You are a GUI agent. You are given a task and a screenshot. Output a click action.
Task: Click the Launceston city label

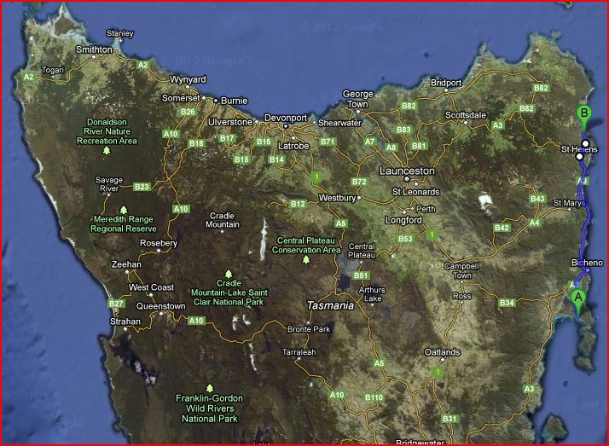click(x=409, y=171)
